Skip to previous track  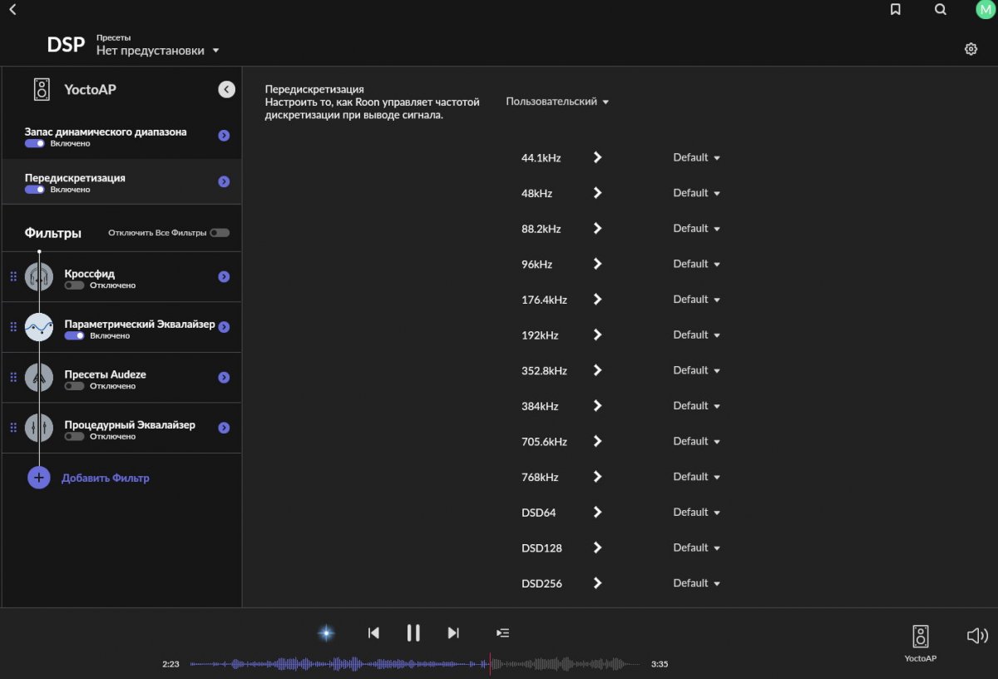coord(373,633)
